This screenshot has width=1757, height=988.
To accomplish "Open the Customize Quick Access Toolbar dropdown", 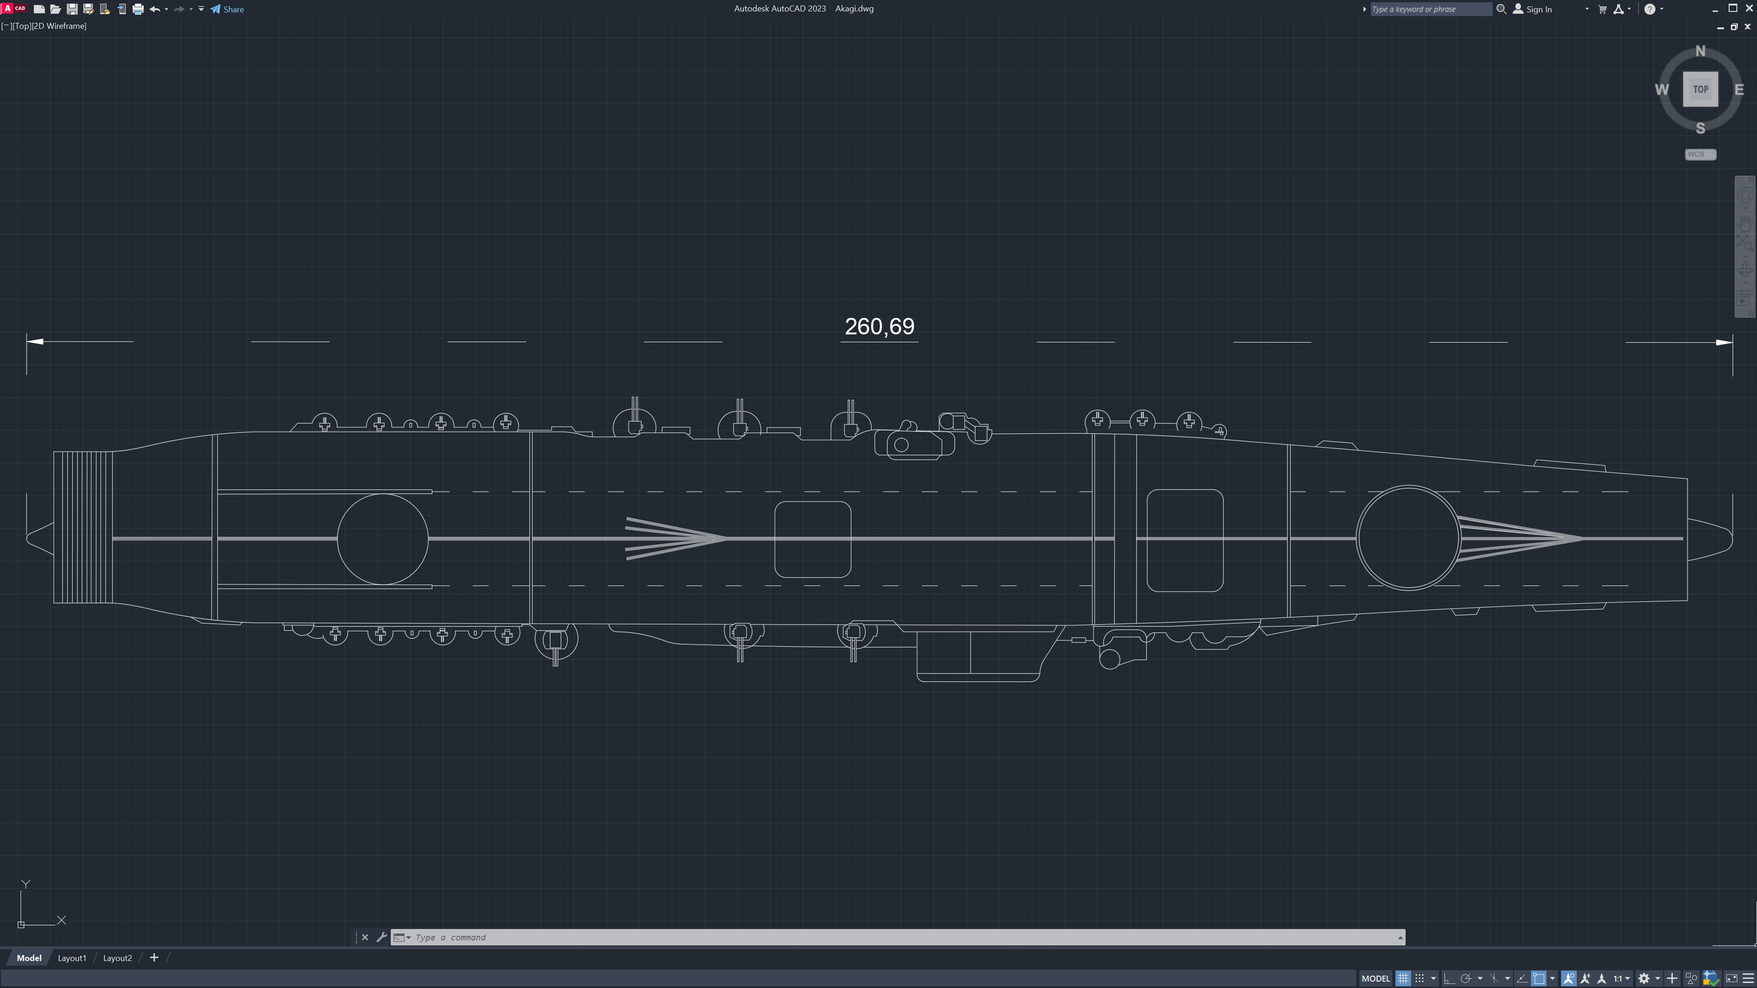I will tap(201, 10).
